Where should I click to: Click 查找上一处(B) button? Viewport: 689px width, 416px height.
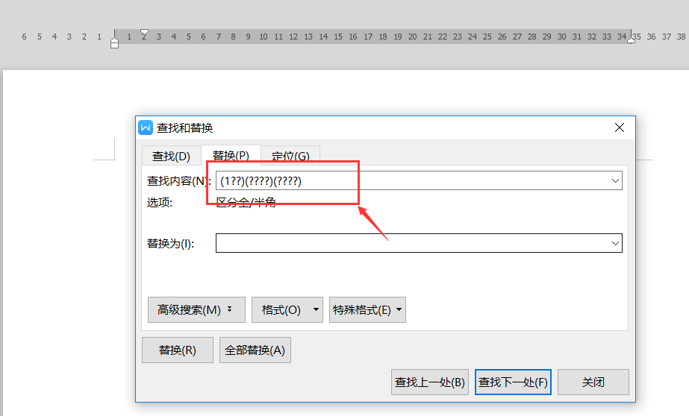(430, 382)
